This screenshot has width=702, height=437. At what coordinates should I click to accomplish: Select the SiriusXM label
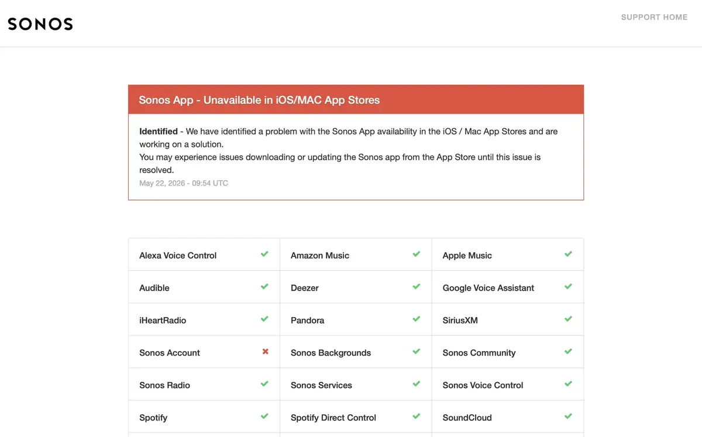(x=460, y=321)
